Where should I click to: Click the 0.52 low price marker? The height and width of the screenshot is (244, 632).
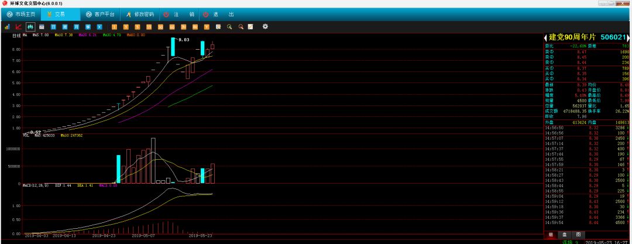[36, 132]
